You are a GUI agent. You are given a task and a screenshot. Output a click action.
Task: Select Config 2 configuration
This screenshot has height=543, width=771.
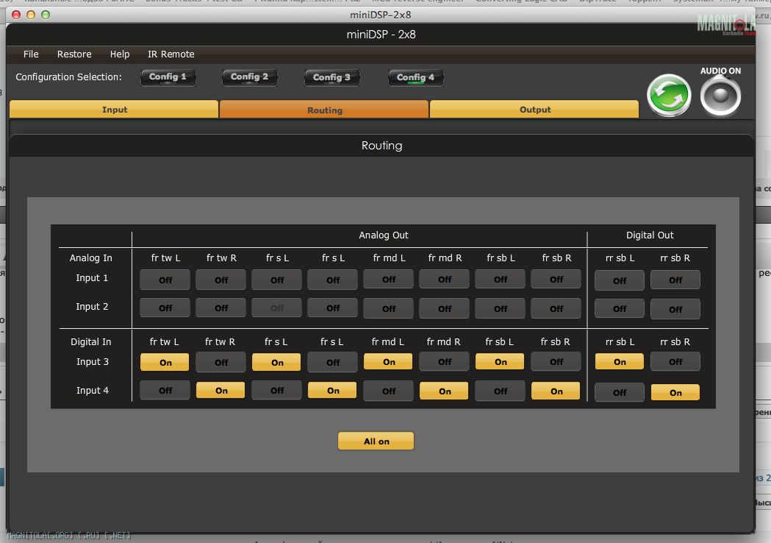point(249,77)
